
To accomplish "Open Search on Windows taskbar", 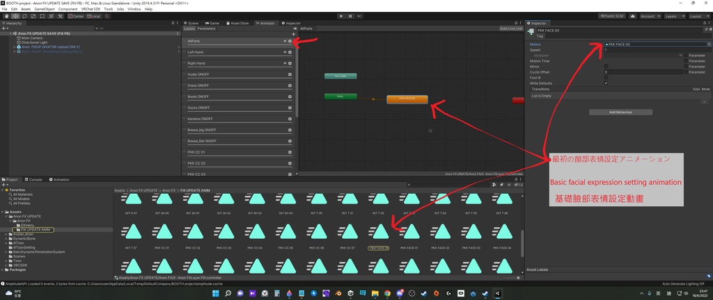I will click(228, 293).
